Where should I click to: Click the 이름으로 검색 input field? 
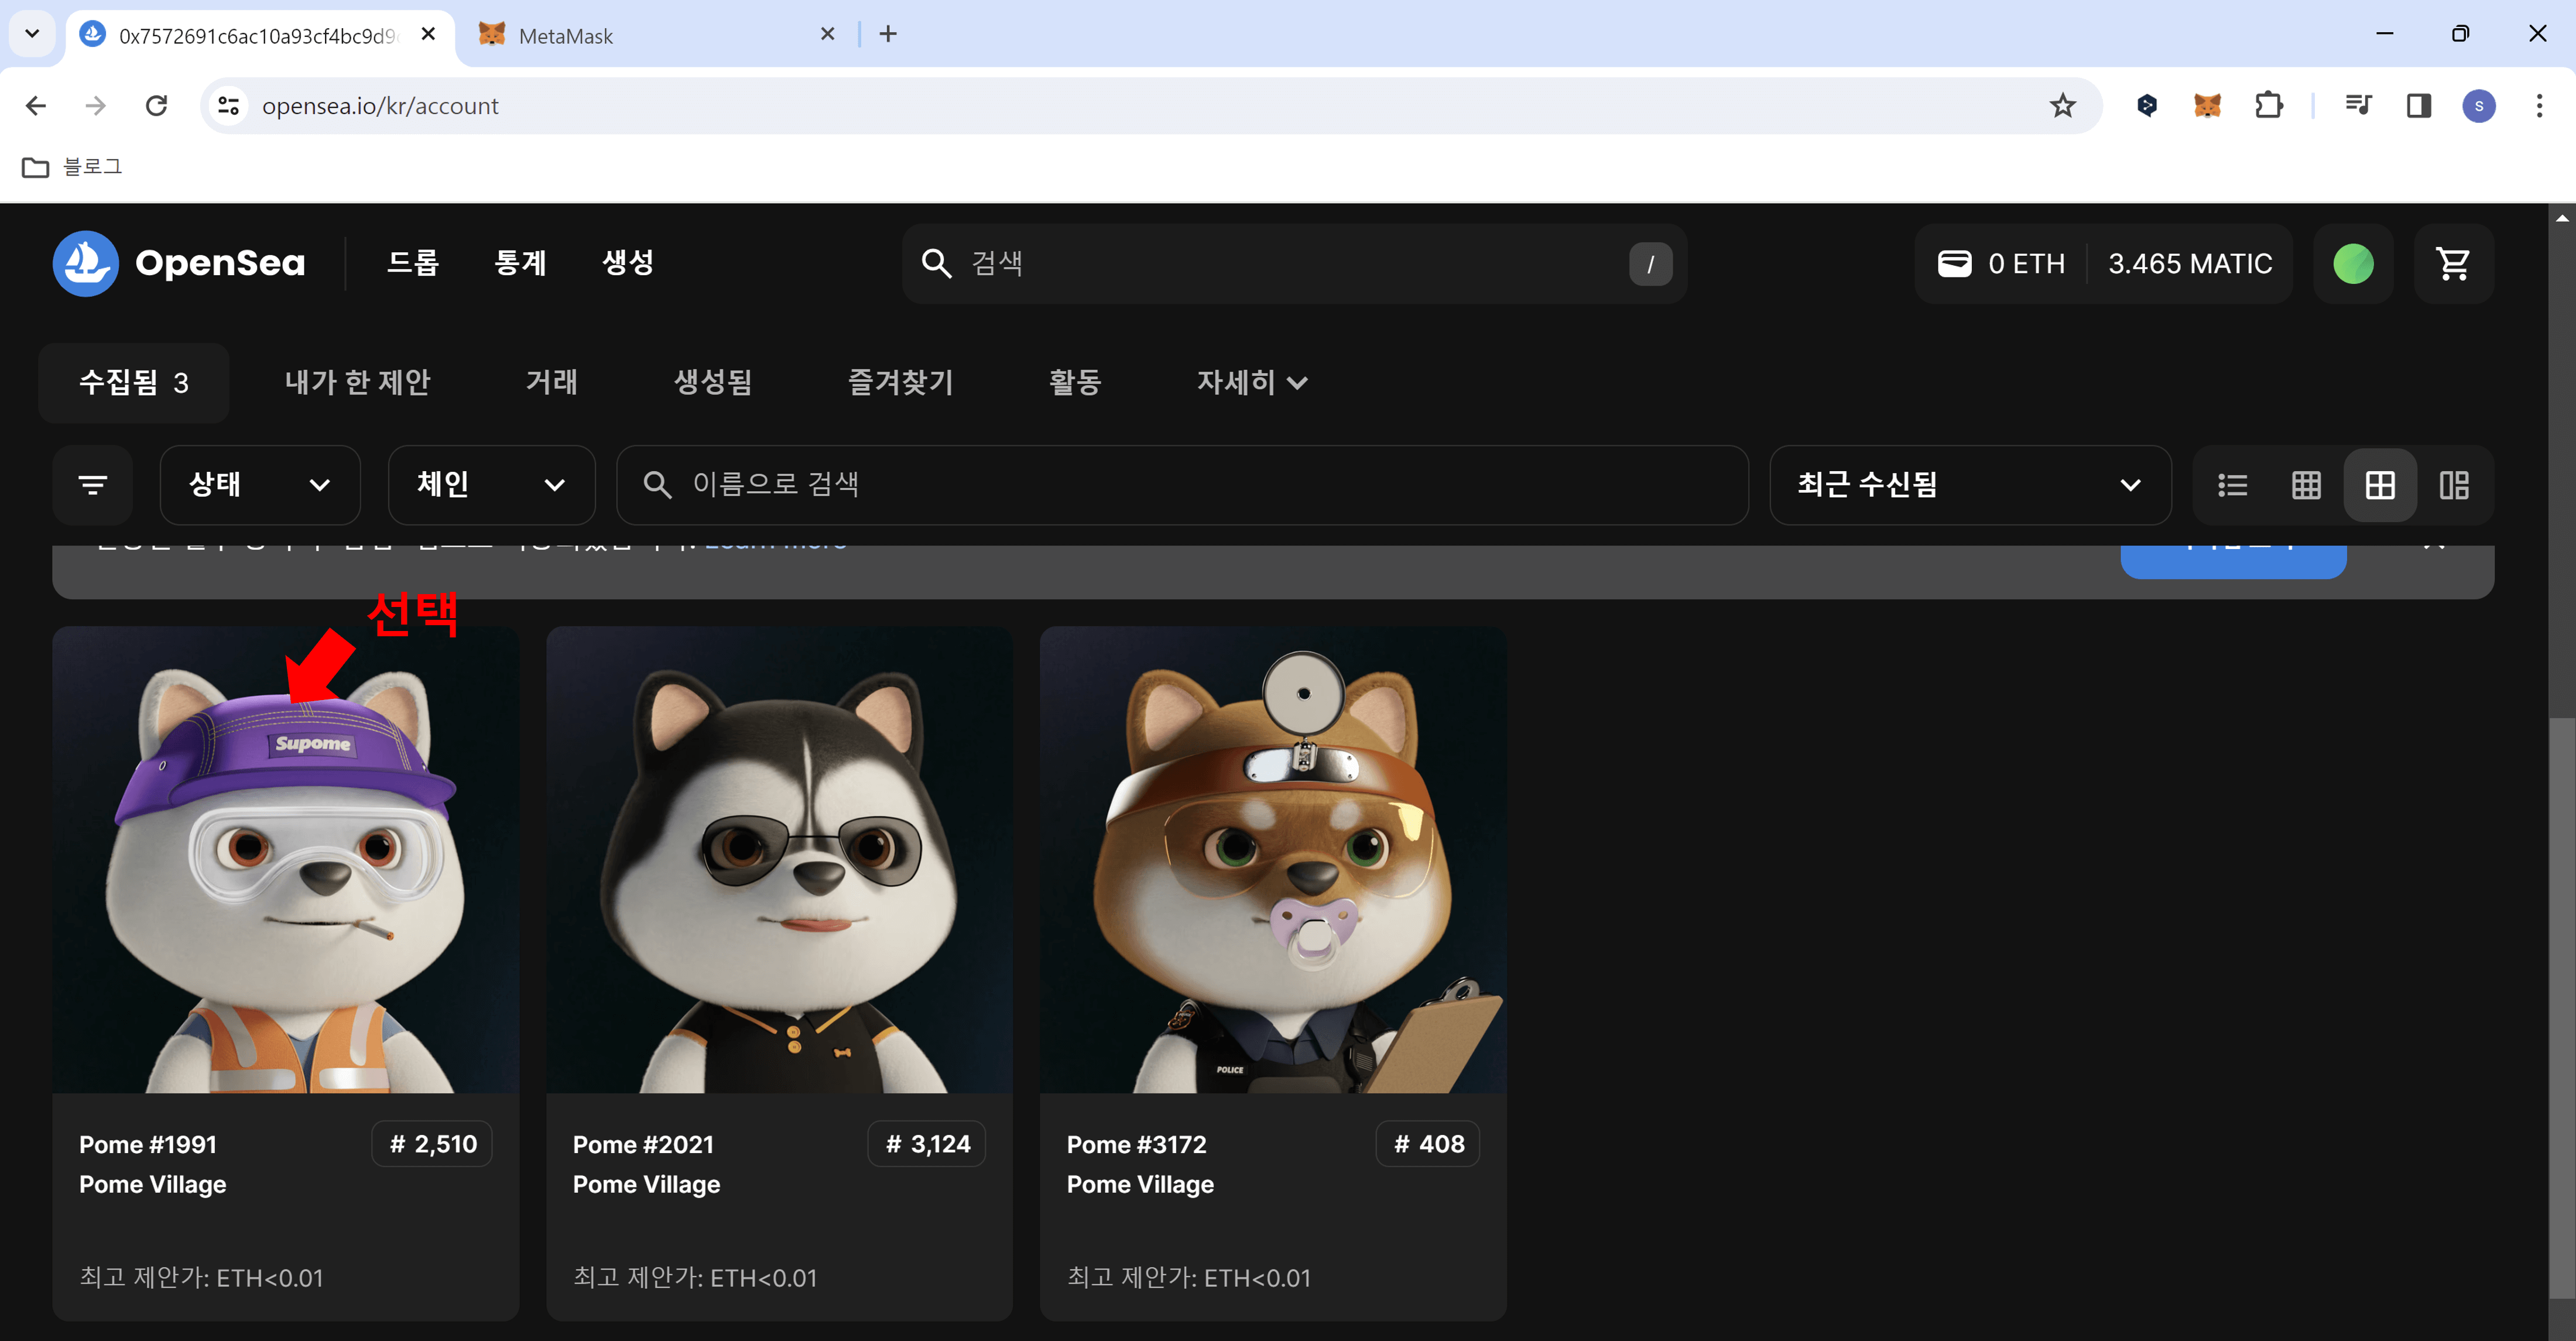(1180, 485)
